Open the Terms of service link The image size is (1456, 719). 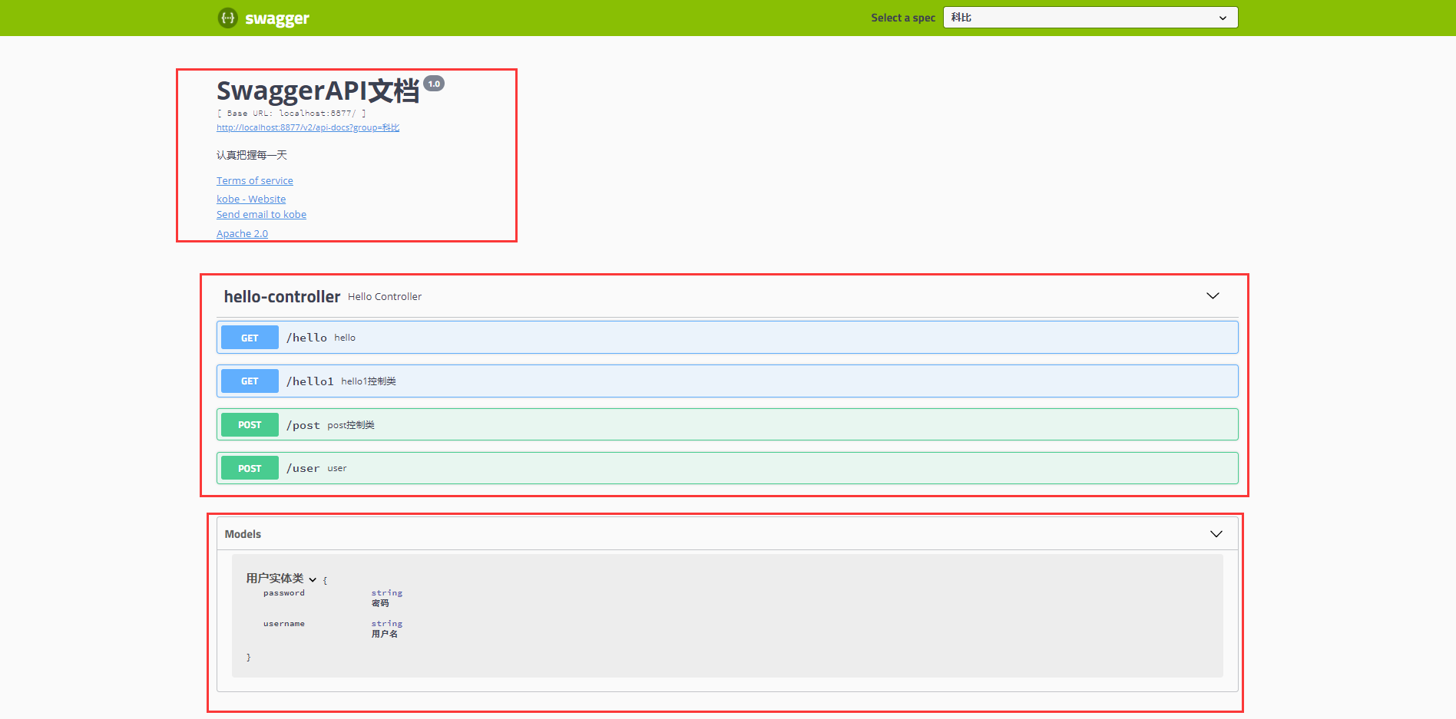tap(254, 180)
